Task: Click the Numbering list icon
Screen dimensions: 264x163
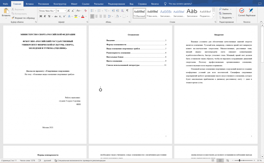Action: click(x=99, y=11)
